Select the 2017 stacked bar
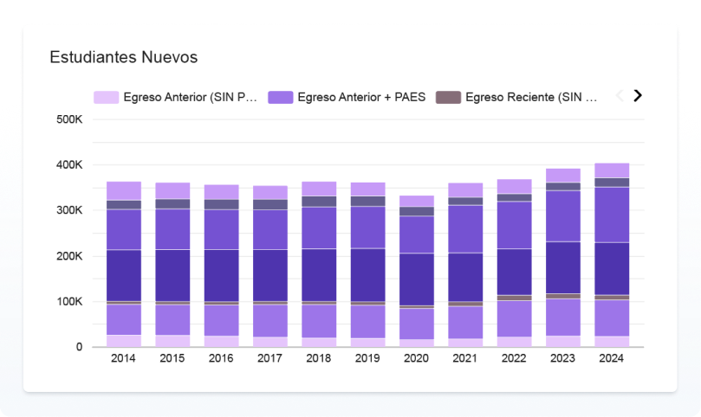The width and height of the screenshot is (701, 417). (x=270, y=268)
